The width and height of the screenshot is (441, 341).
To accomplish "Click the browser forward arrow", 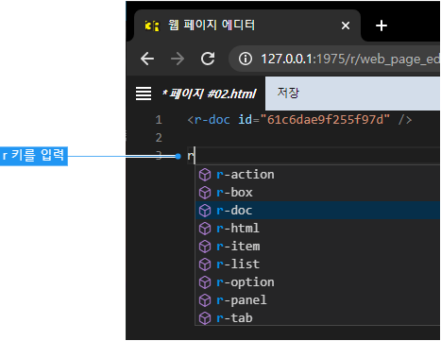I will (x=178, y=59).
